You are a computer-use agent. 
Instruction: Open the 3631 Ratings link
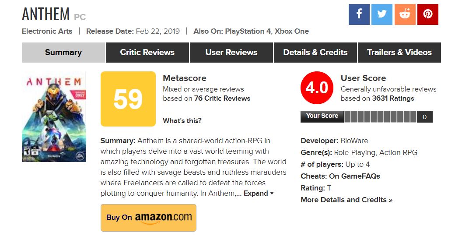393,99
